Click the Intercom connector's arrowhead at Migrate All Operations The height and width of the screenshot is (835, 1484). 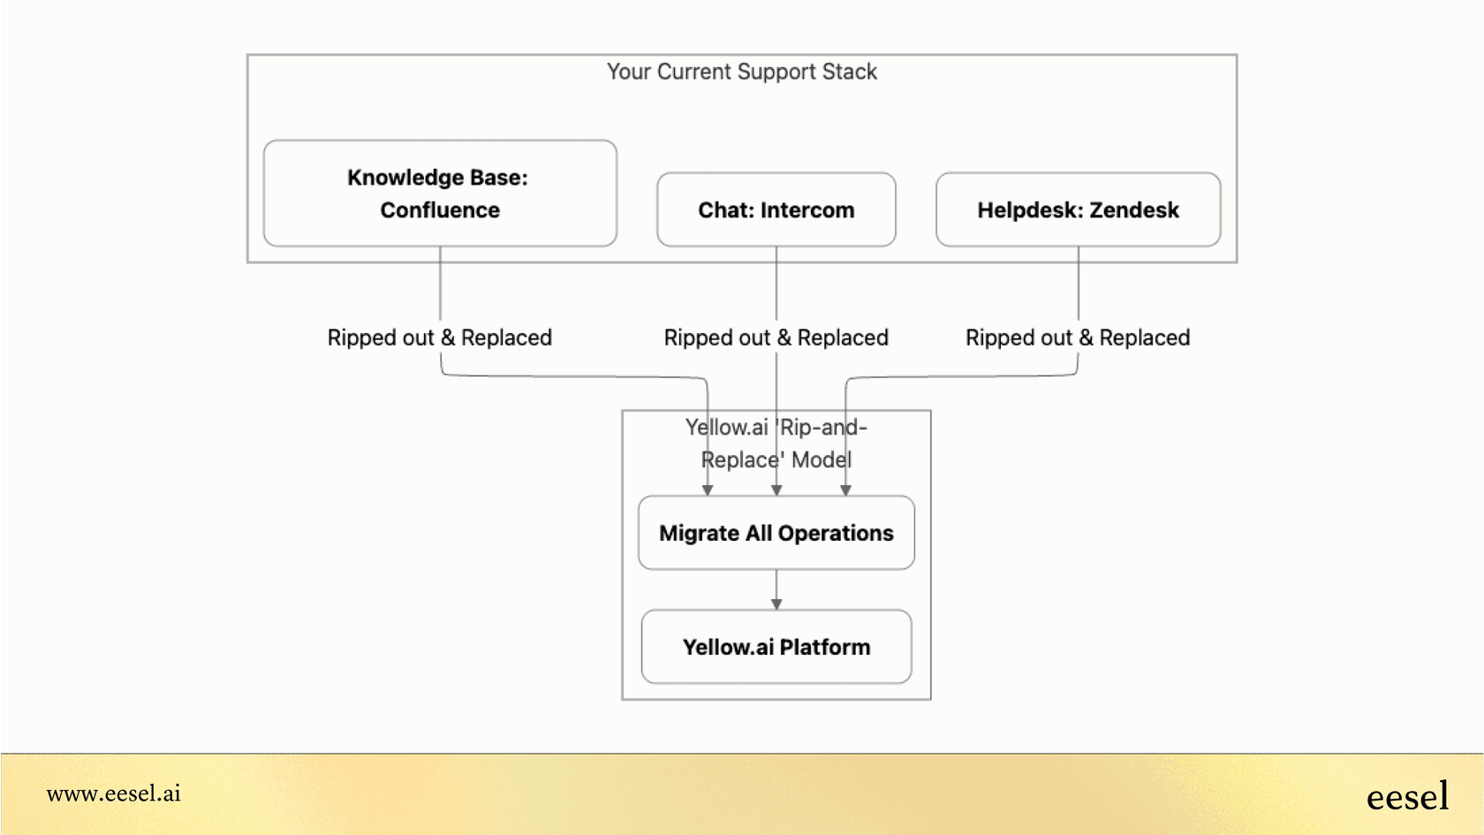[x=776, y=490]
